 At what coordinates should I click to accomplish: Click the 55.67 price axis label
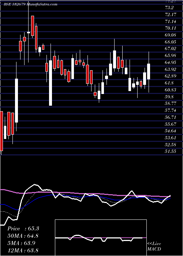(171, 124)
